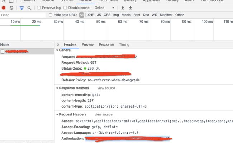This screenshot has width=233, height=143.
Task: Click the content-encoding gzip value
Action: [96, 95]
